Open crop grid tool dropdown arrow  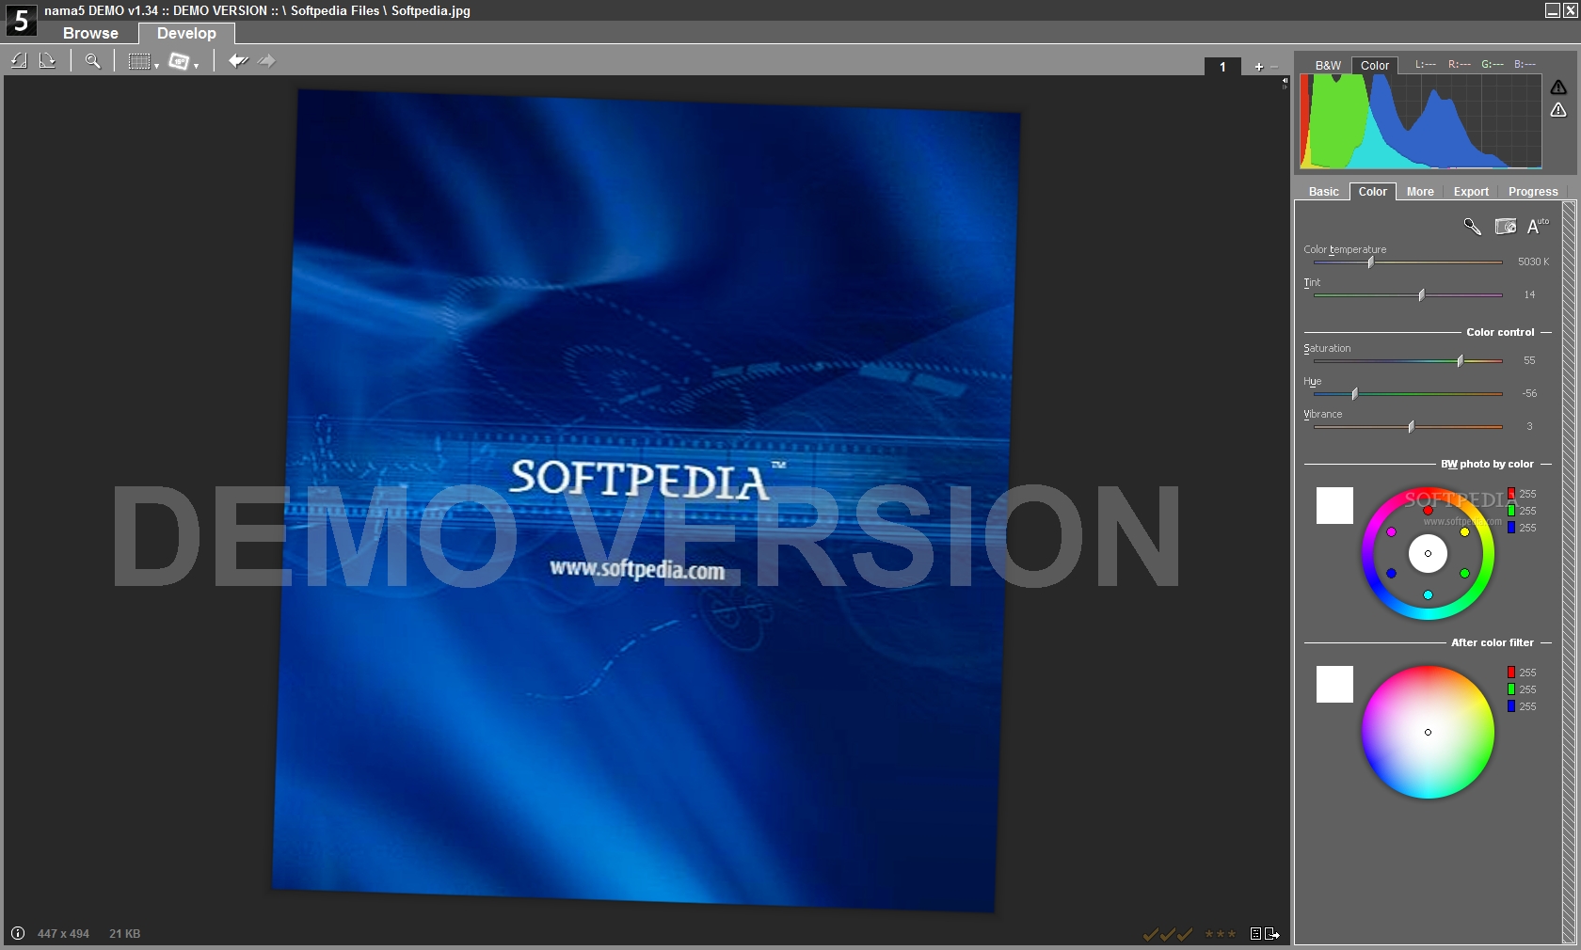156,66
